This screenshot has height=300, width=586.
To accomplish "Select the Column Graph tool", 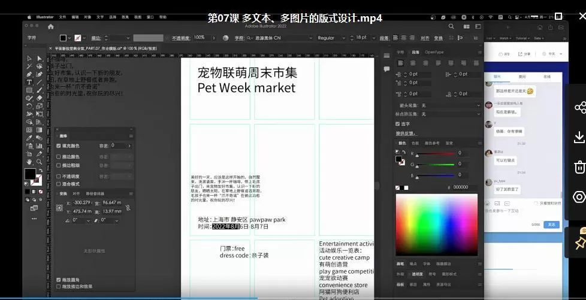I will pos(39,146).
